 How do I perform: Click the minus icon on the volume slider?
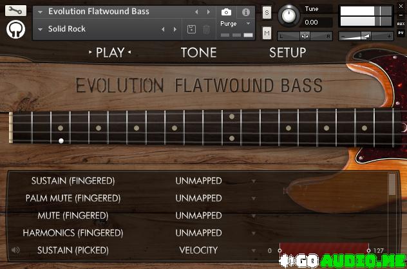point(343,37)
